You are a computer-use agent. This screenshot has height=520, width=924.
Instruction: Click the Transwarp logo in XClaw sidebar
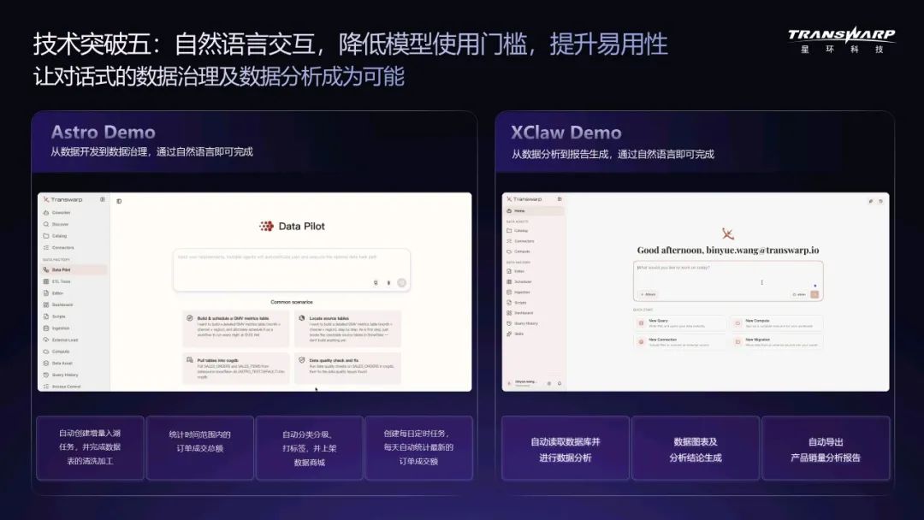524,199
